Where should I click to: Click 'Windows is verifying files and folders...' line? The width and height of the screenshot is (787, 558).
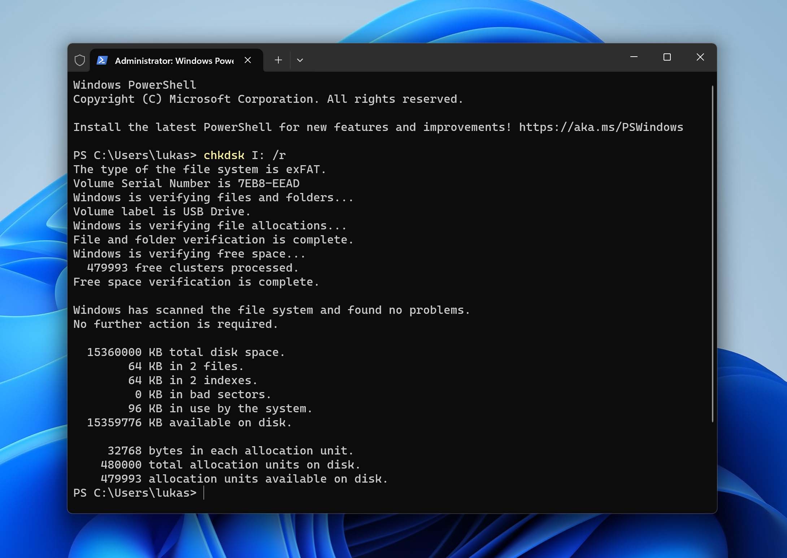coord(213,197)
